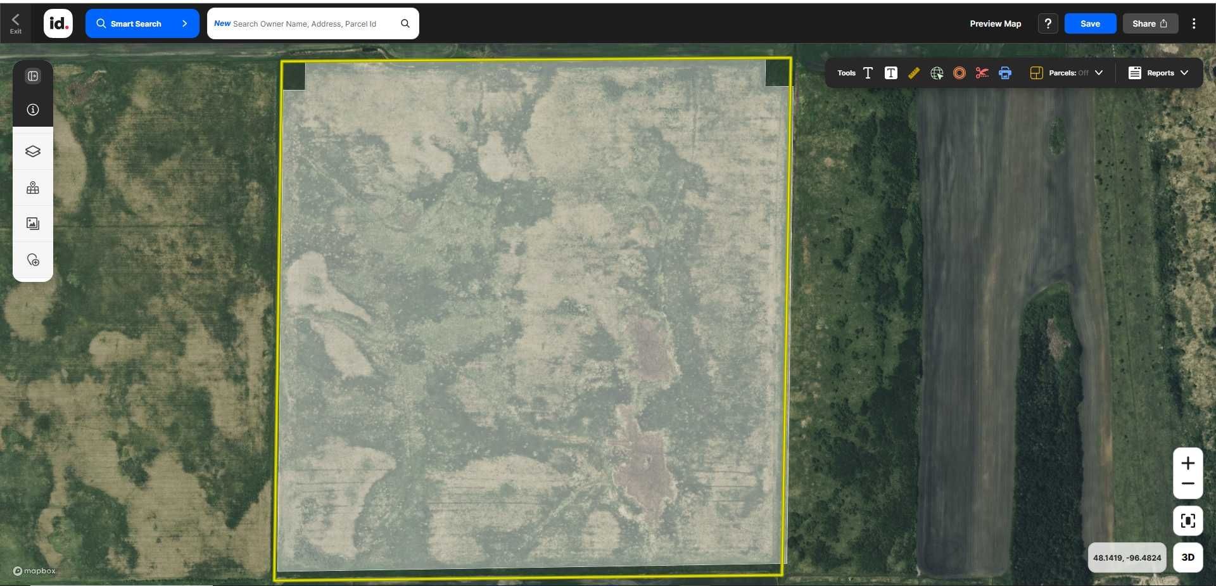Choose the orange radius circle tool

(x=959, y=73)
